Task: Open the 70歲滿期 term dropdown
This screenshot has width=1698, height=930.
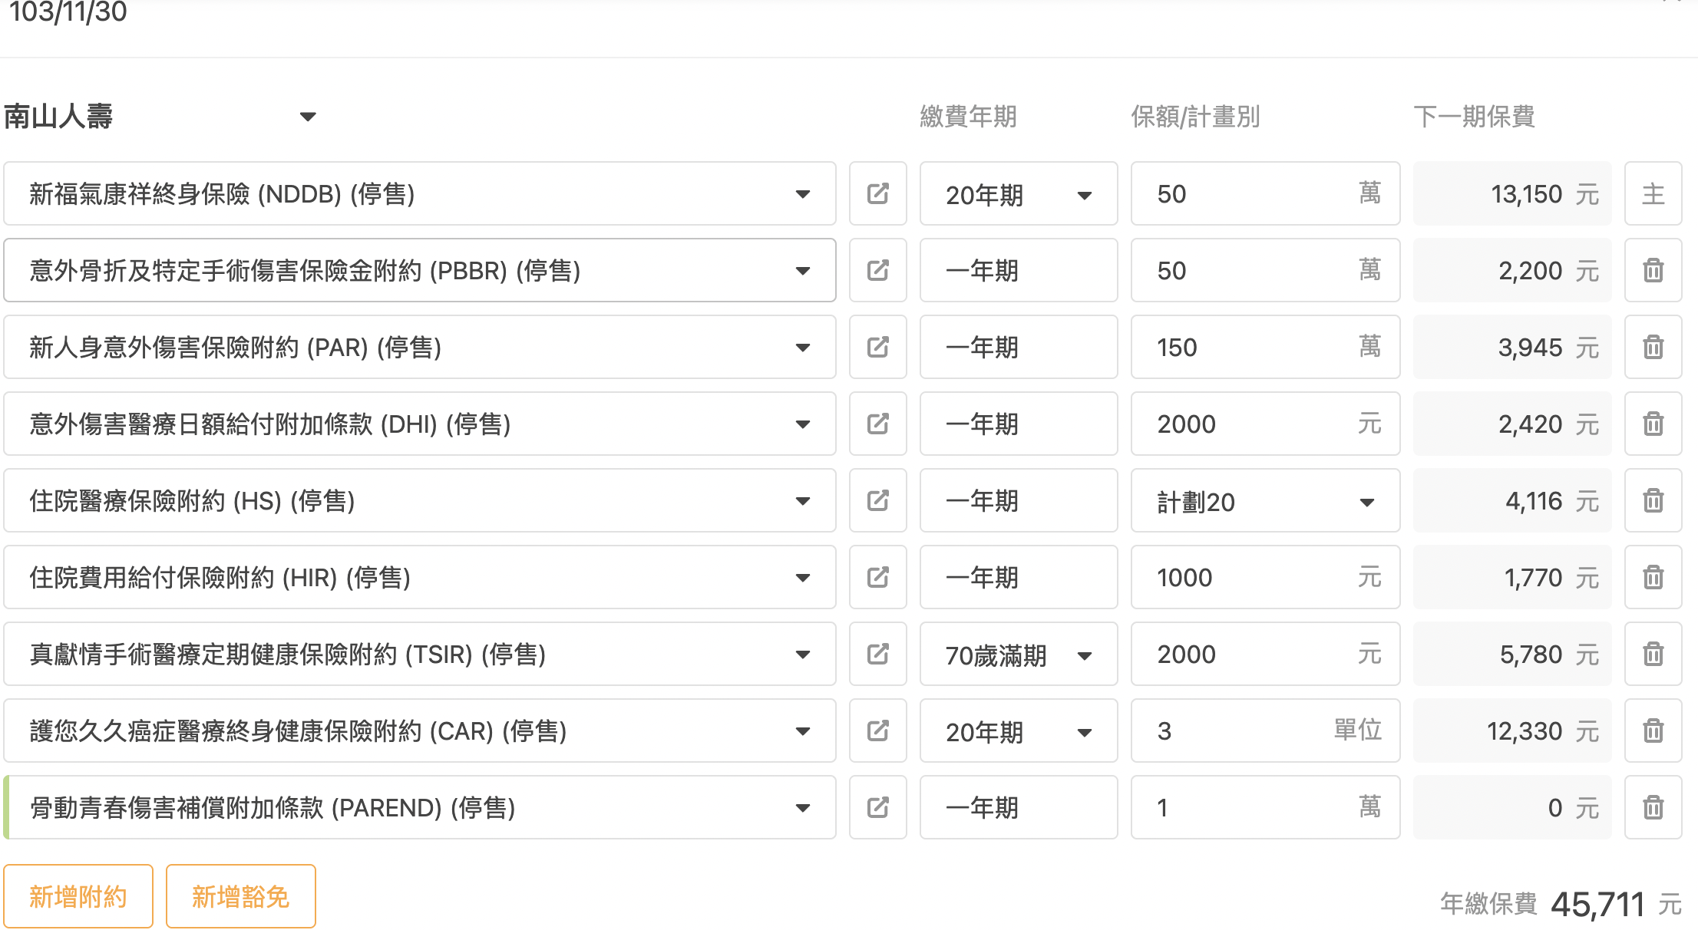Action: 1019,654
